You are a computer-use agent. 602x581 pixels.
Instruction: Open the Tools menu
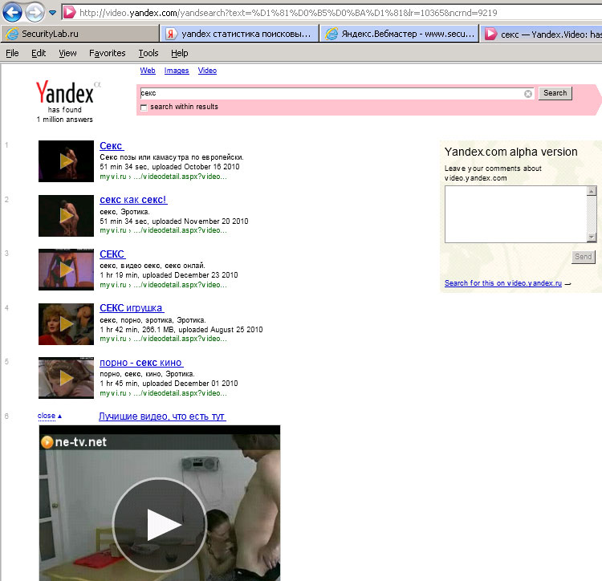pyautogui.click(x=148, y=53)
